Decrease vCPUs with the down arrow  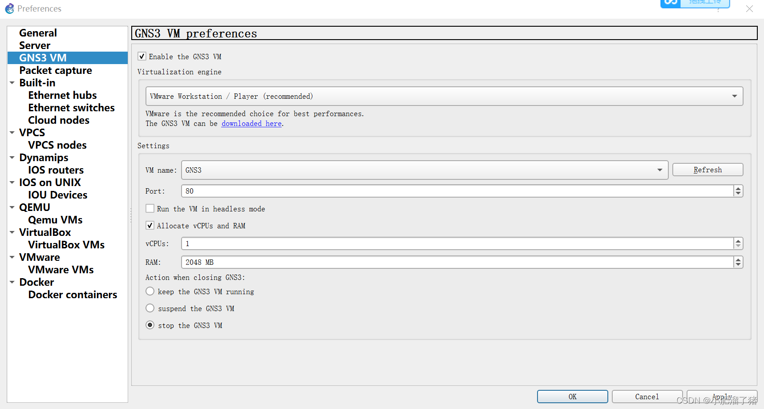(x=738, y=246)
